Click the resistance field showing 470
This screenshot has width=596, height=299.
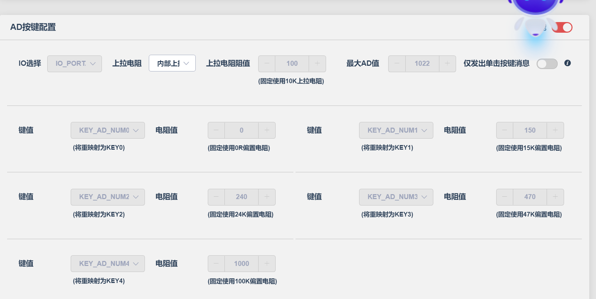click(x=530, y=197)
